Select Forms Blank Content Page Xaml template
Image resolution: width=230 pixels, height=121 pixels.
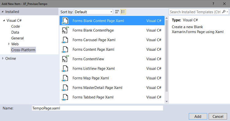tap(112, 21)
